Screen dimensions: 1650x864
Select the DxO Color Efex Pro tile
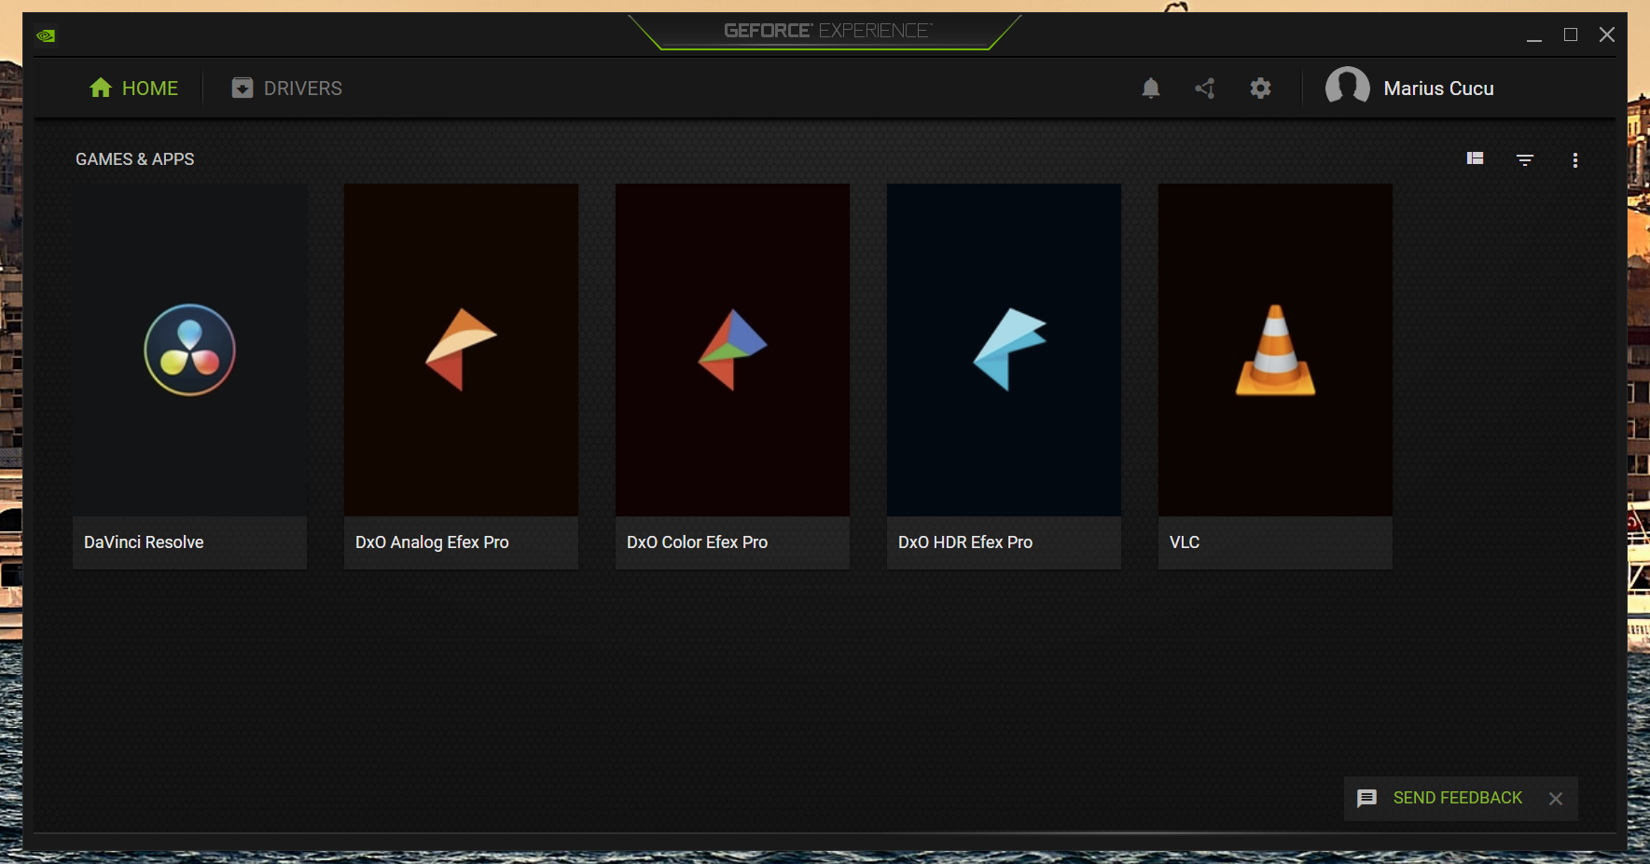pyautogui.click(x=732, y=376)
